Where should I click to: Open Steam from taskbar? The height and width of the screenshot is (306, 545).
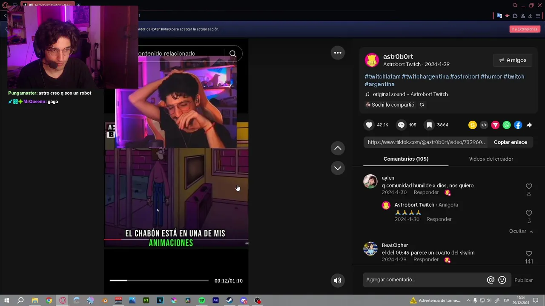pos(229,300)
